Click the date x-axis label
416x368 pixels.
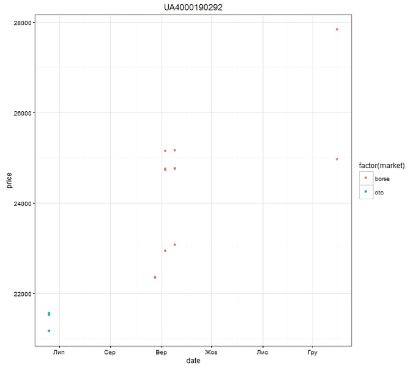point(193,361)
